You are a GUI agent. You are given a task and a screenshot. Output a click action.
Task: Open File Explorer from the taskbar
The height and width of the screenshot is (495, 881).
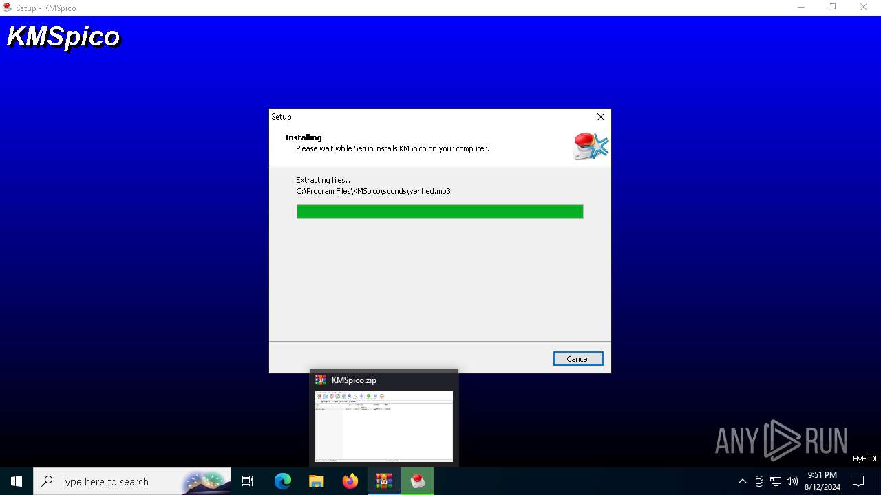317,481
